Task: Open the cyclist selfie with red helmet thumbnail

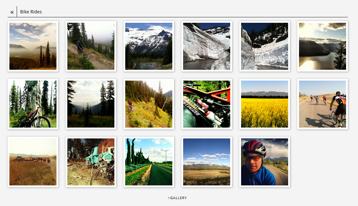Action: click(x=265, y=162)
